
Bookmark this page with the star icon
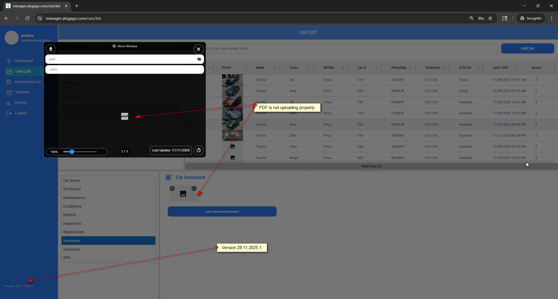tap(490, 18)
